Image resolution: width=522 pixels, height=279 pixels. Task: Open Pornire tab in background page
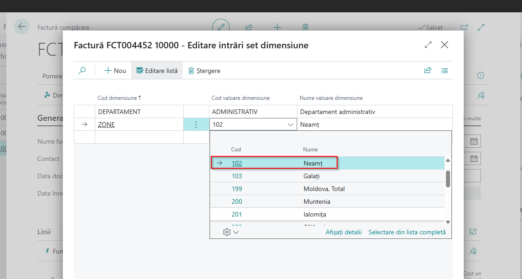(x=52, y=76)
